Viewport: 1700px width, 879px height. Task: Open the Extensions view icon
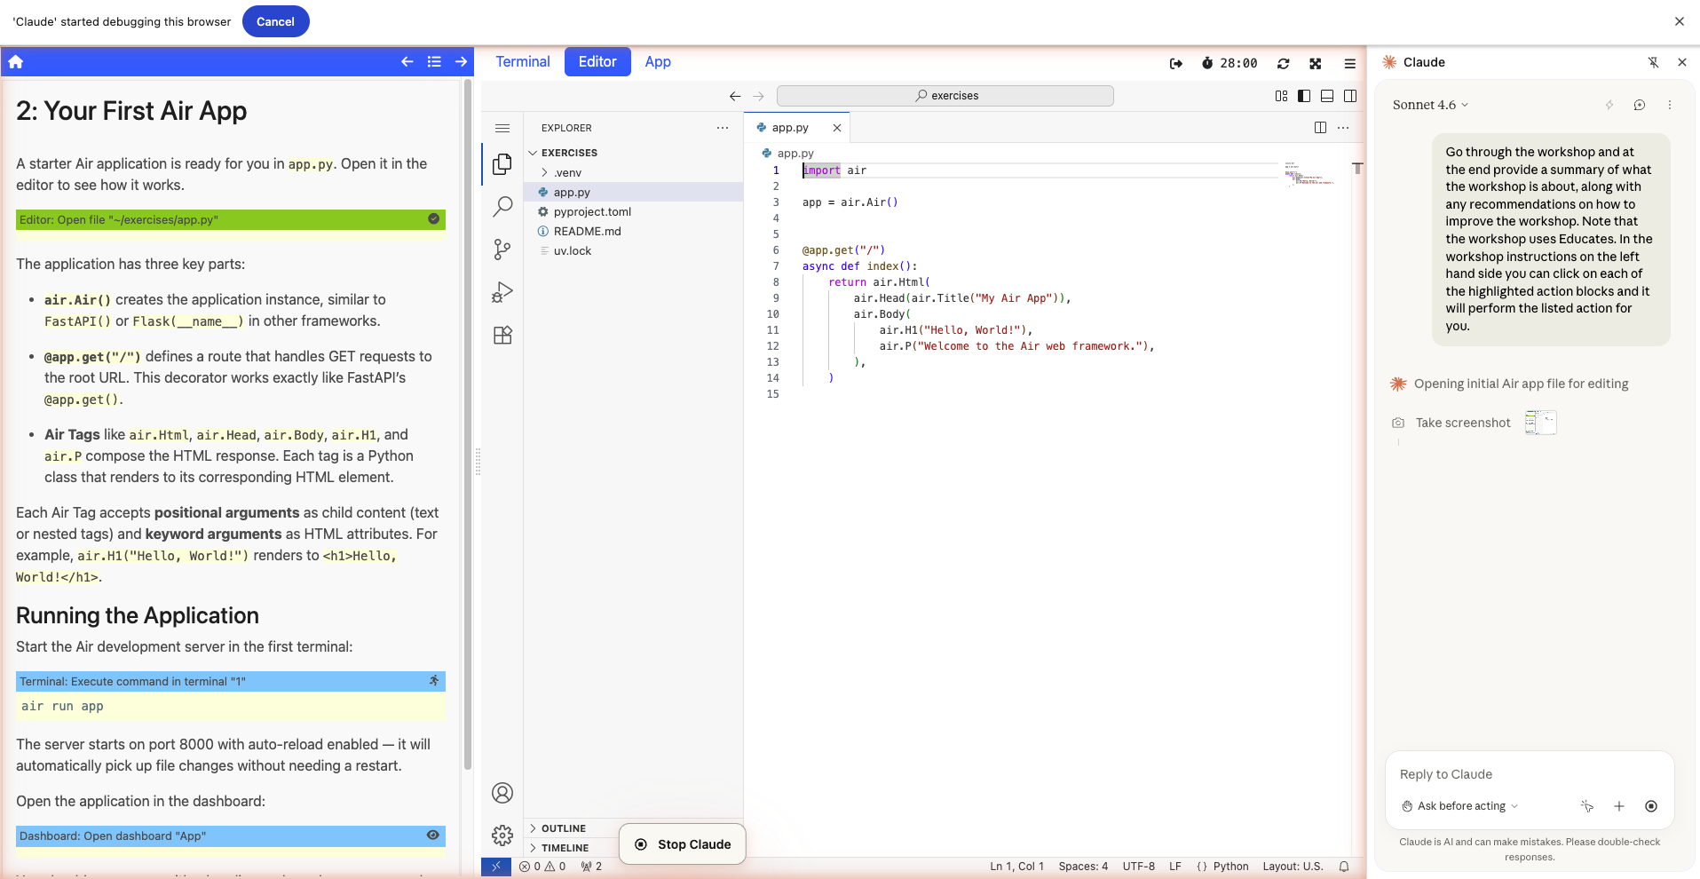point(502,335)
